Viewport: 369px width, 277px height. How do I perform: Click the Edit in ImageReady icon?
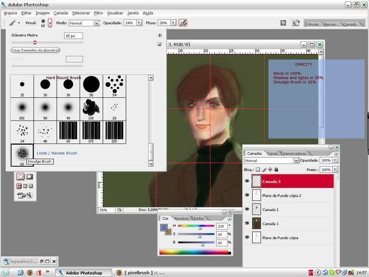point(25,195)
